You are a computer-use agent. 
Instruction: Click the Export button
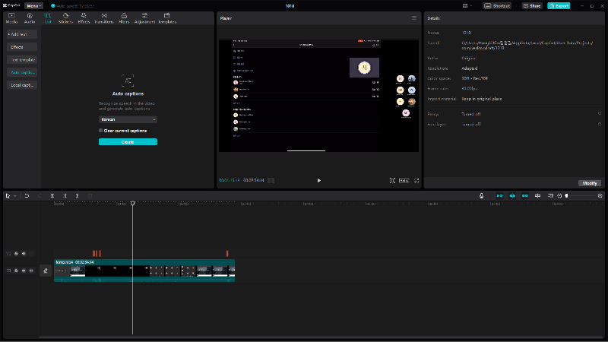click(559, 6)
